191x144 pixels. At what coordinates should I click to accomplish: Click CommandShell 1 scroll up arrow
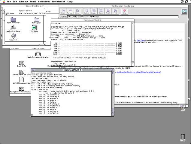point(113,73)
